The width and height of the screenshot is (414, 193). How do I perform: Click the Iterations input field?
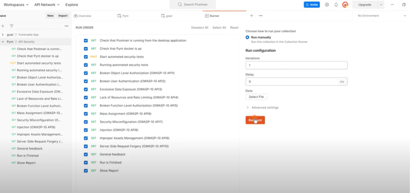pyautogui.click(x=296, y=65)
